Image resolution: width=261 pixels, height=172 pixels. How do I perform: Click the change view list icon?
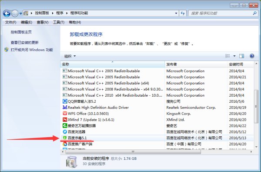tap(228, 56)
